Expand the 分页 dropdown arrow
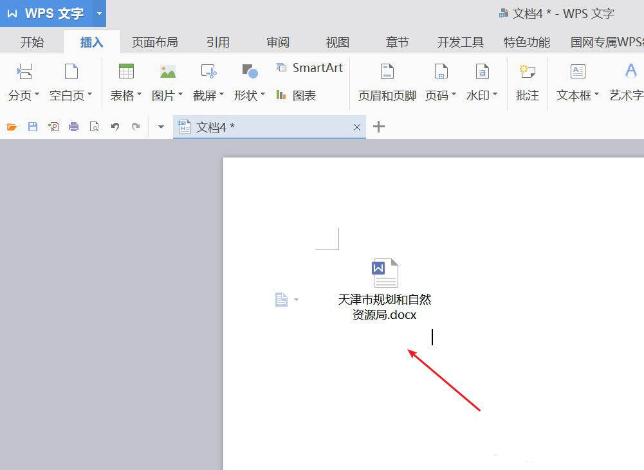 click(37, 95)
